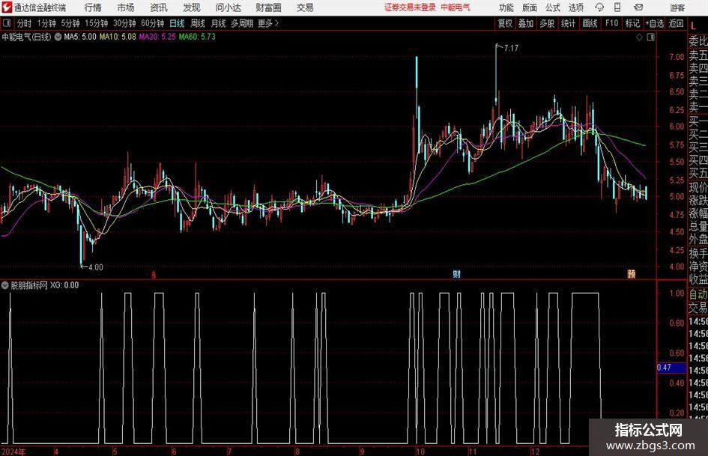The image size is (708, 456).
Task: Open the 行情 menu
Action: (93, 7)
